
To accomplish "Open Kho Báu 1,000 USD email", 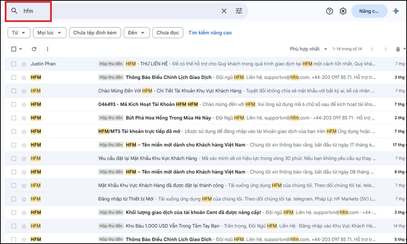I will click(x=205, y=226).
